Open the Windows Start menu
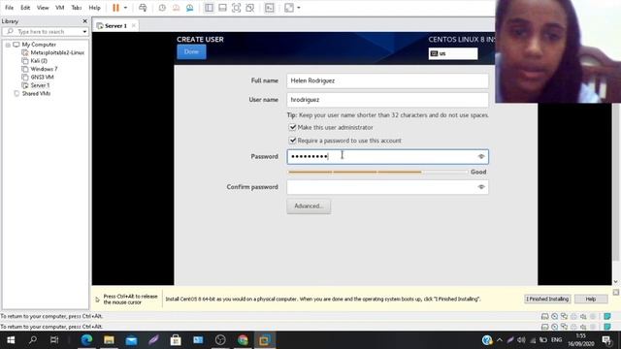The height and width of the screenshot is (349, 621). tap(11, 340)
